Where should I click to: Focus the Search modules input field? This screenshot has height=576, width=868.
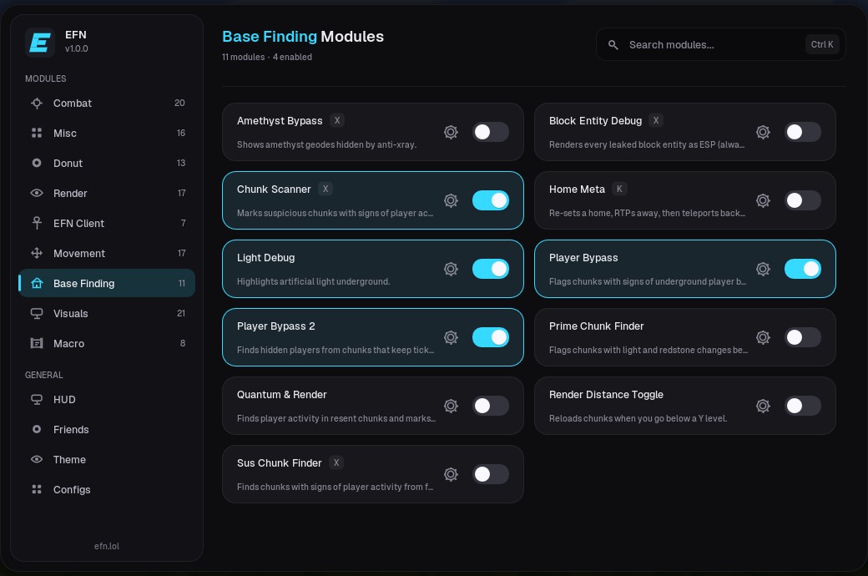721,44
